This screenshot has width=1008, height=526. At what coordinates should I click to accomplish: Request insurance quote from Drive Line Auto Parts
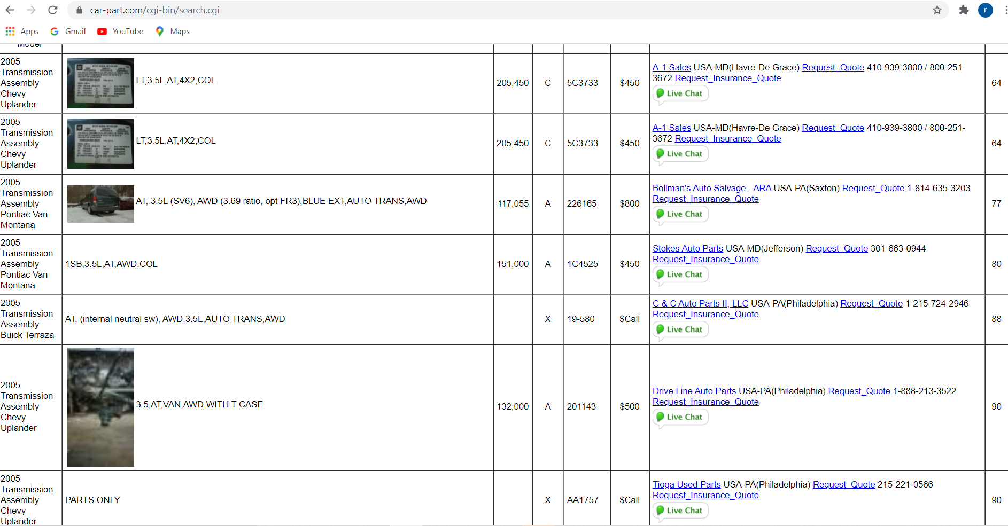(x=705, y=402)
